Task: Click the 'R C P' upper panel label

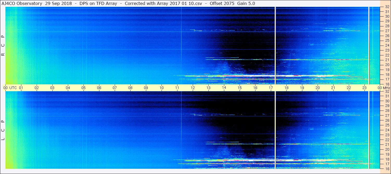Action: (3, 45)
